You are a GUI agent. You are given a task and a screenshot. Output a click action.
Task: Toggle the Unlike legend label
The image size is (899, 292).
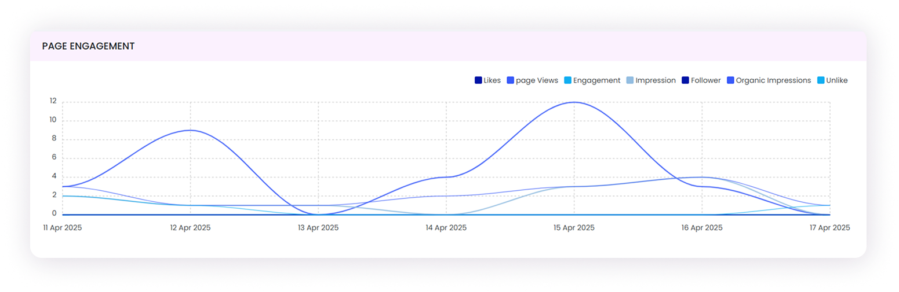click(836, 80)
